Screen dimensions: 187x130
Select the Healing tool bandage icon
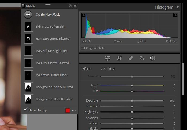tap(131, 58)
